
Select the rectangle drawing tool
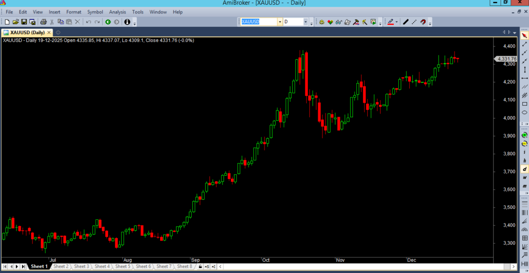coord(524,104)
